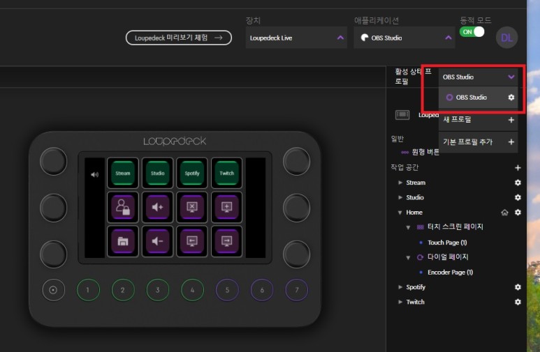Viewport: 540px width, 352px height.
Task: Click the speaker icon on left strip
Action: point(94,175)
